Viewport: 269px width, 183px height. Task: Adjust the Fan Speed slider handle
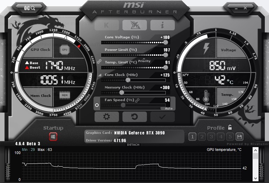click(x=123, y=105)
